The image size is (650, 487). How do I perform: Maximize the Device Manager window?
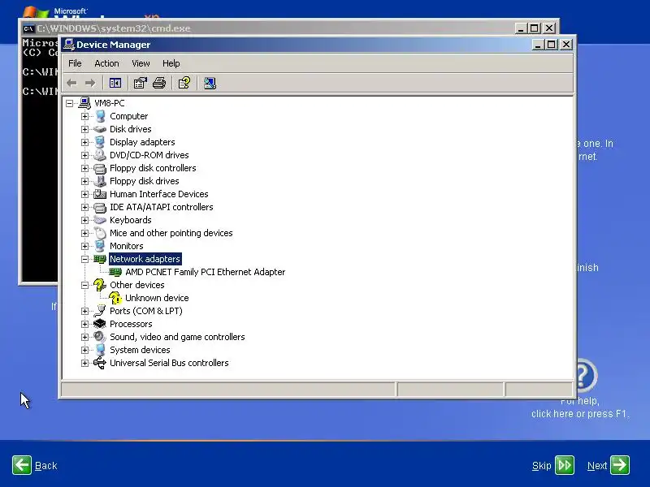[x=552, y=45]
